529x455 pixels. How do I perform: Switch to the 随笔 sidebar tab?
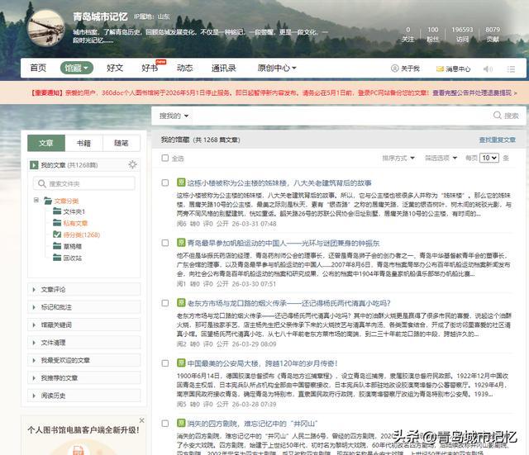[x=122, y=143]
